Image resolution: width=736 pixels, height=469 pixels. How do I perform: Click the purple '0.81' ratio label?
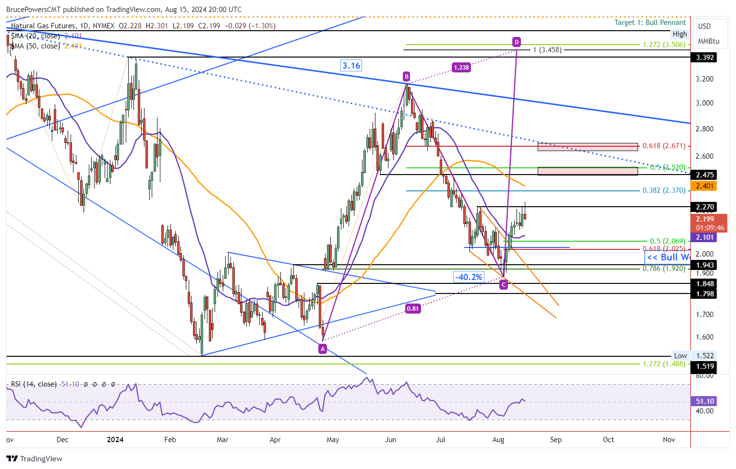[413, 308]
